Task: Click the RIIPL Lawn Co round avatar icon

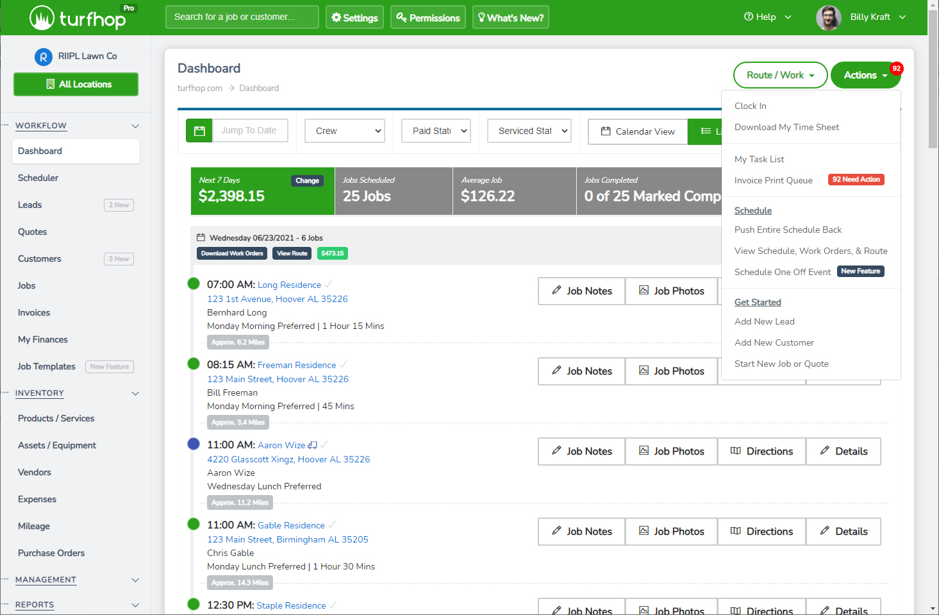Action: 43,57
